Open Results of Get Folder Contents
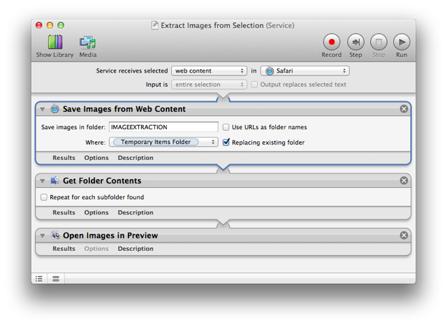447x327 pixels. point(64,212)
